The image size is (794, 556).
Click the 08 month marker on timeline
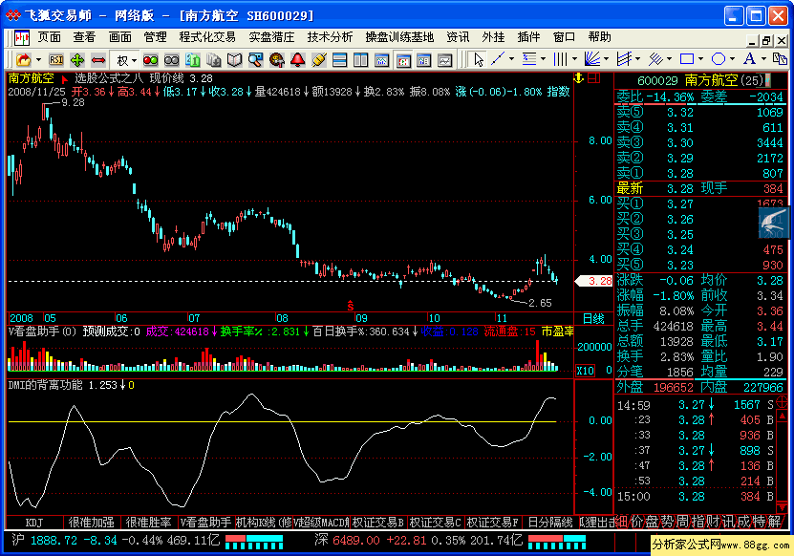click(x=282, y=318)
